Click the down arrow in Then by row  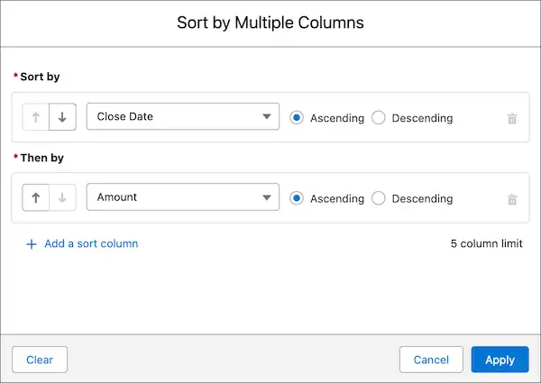click(x=61, y=198)
